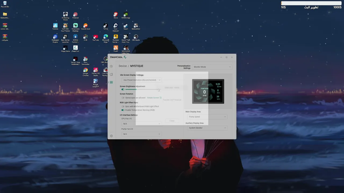
Task: Open the NVIDIA Control Panel shortcut
Action: pyautogui.click(x=76, y=39)
